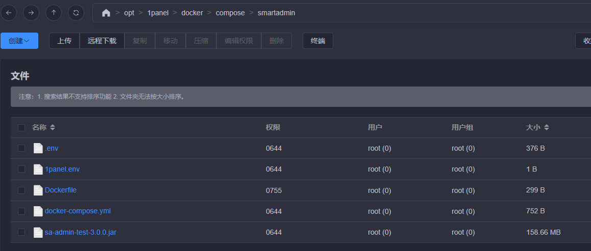Click the sa-admin-test-3.0.0.jar file icon
The height and width of the screenshot is (251, 591).
tap(38, 232)
